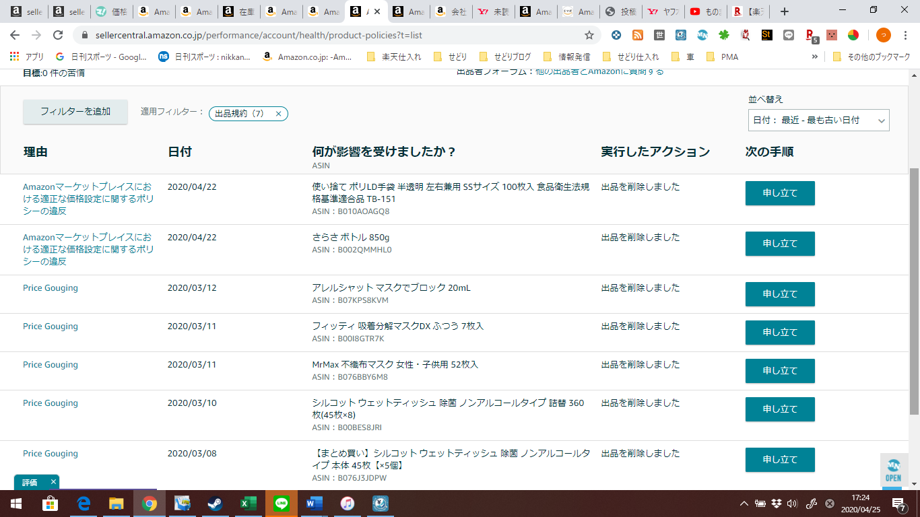This screenshot has height=517, width=920.
Task: Switch to LINE app in the taskbar
Action: click(282, 504)
